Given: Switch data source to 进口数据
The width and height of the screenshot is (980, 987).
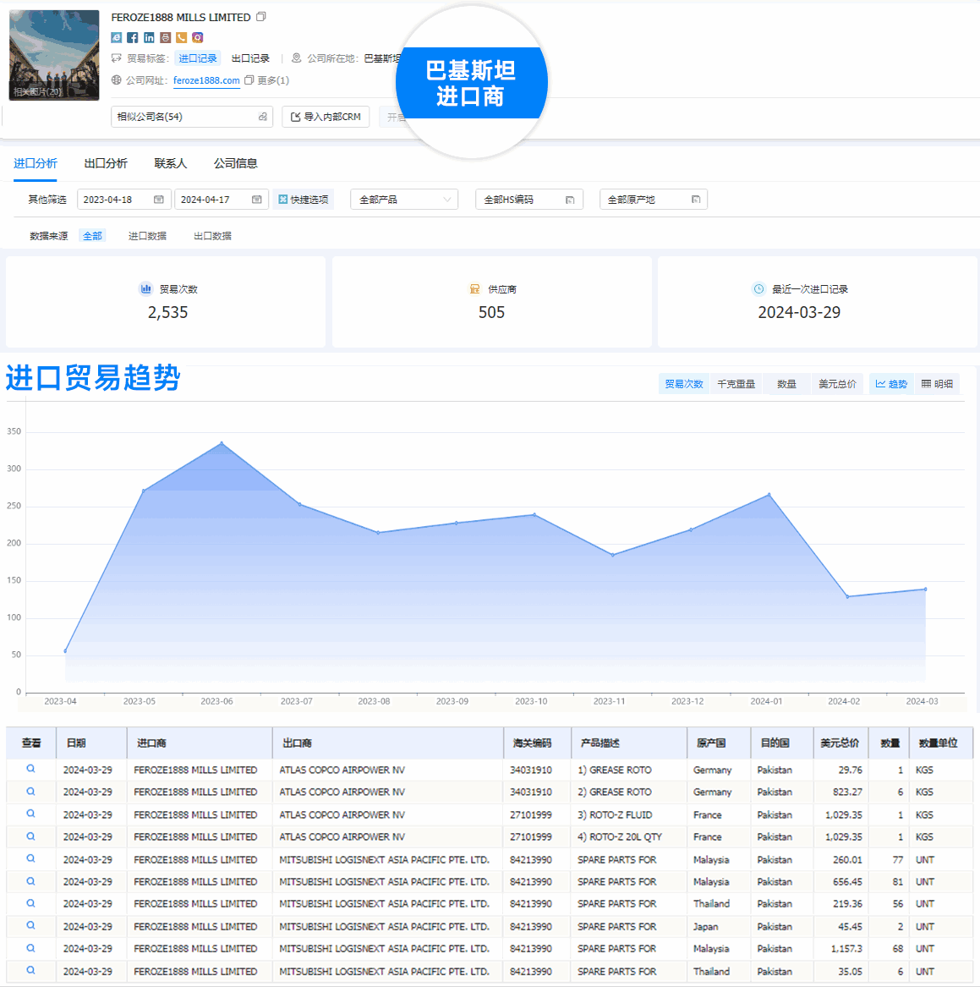Looking at the screenshot, I should pos(148,235).
